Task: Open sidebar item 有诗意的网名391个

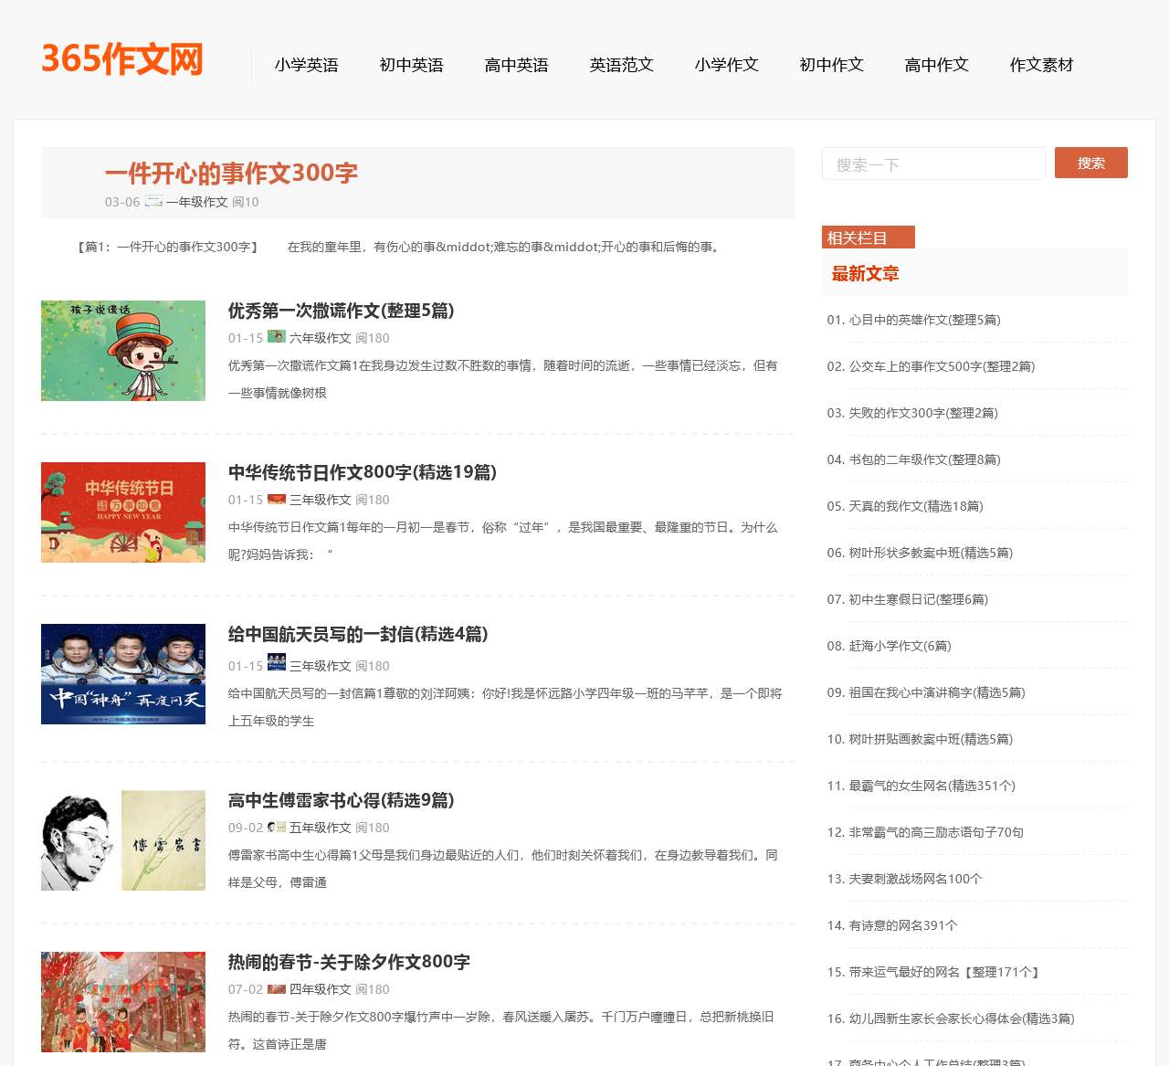Action: coord(903,925)
